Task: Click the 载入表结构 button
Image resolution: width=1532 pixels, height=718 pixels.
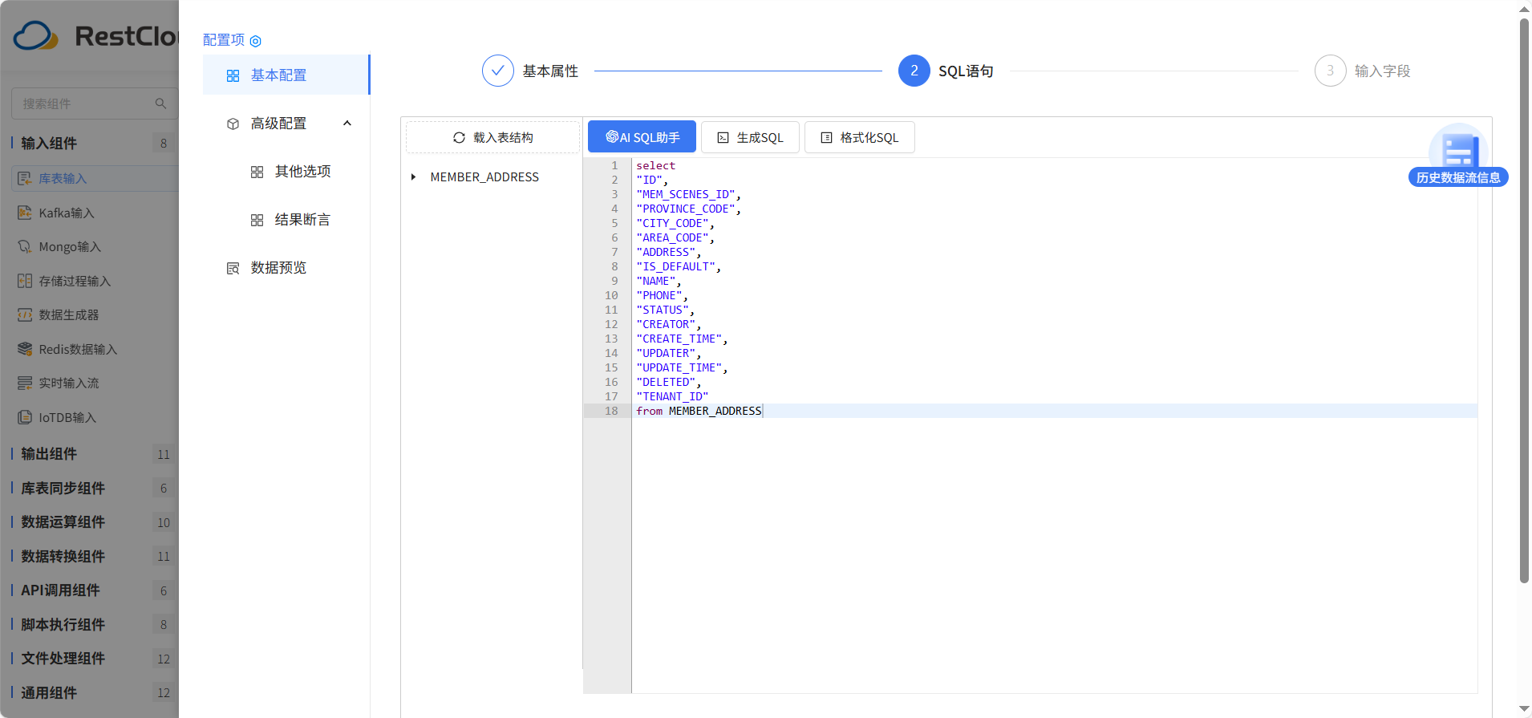Action: pos(492,137)
